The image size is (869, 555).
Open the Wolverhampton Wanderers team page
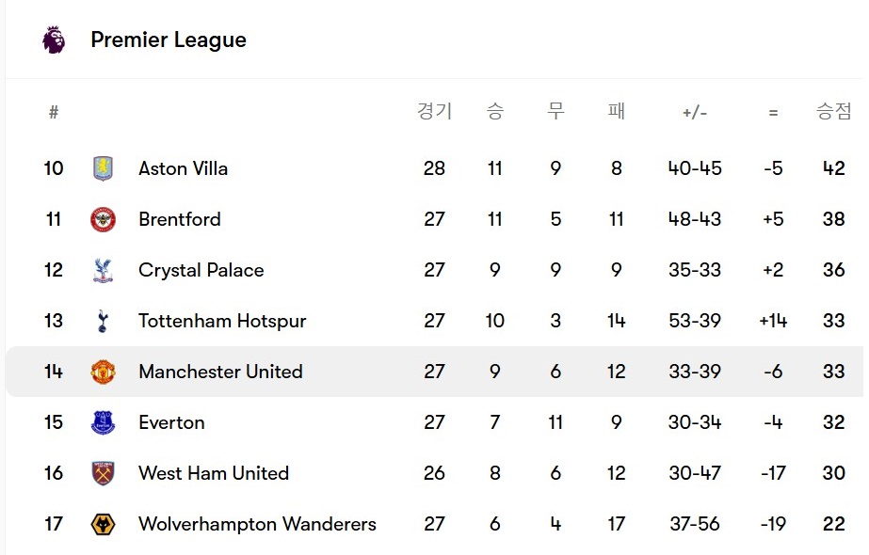[257, 524]
